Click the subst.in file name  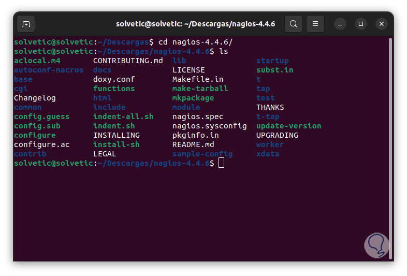(x=275, y=70)
